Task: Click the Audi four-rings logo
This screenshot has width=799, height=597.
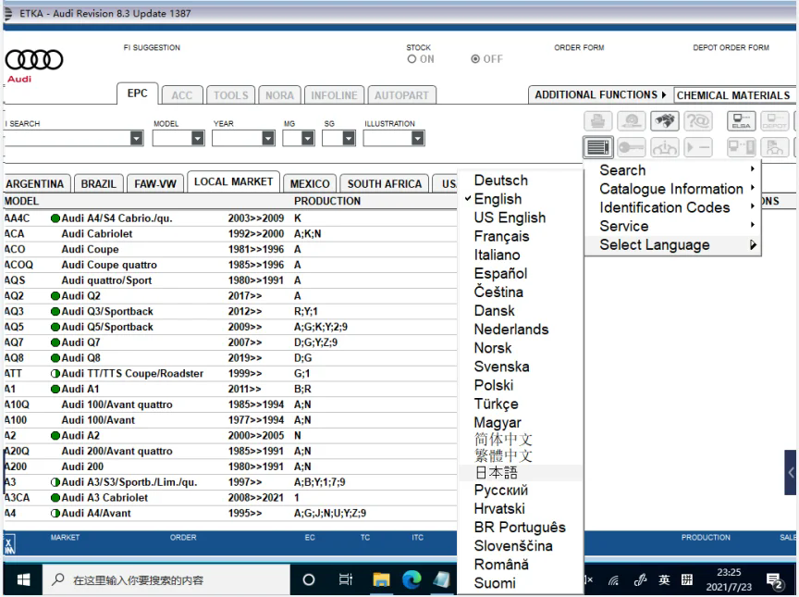Action: [33, 57]
